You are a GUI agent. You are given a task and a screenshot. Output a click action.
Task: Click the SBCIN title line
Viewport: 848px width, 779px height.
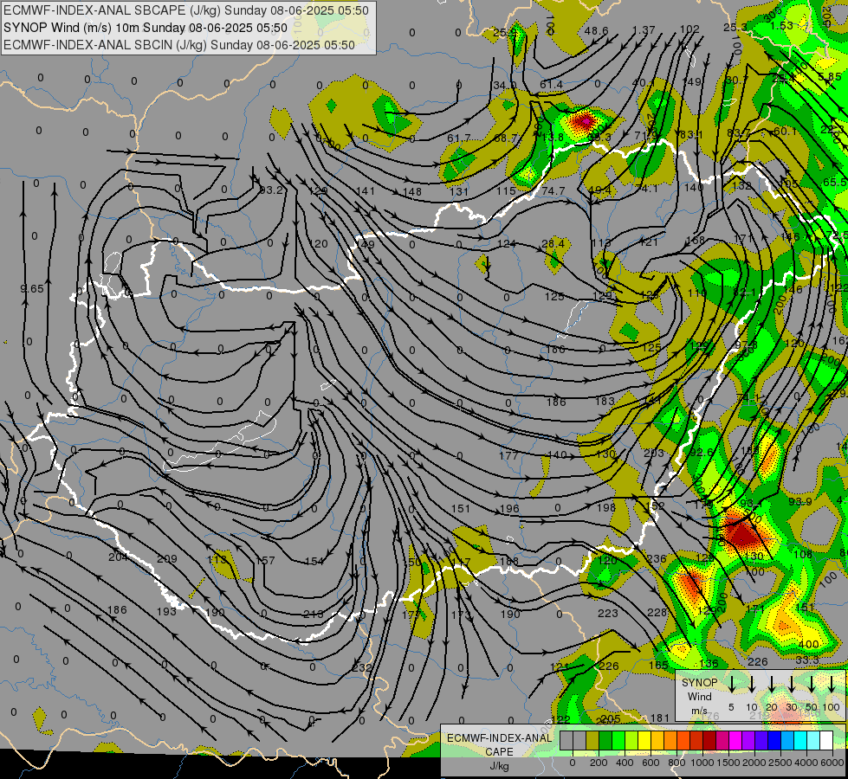point(179,45)
